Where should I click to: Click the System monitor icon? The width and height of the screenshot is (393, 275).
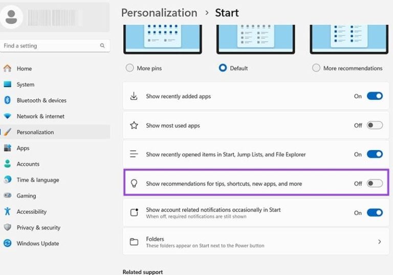pos(8,84)
